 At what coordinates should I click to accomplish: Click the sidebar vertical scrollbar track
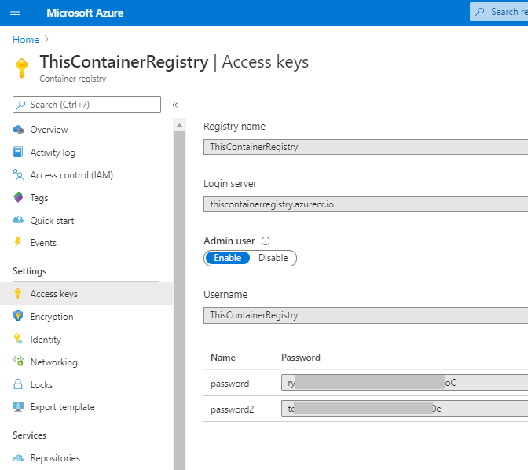coord(179,300)
